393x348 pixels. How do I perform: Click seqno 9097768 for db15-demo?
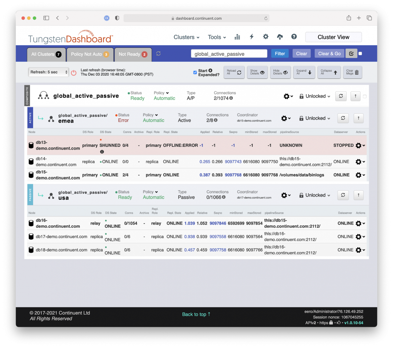[233, 175]
